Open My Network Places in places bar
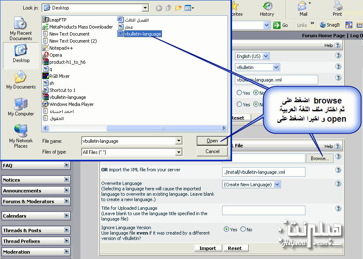363x259 pixels. 21,136
